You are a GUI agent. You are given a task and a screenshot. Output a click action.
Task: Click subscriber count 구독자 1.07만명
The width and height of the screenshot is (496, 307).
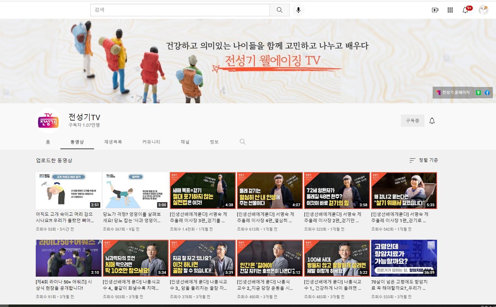point(84,125)
